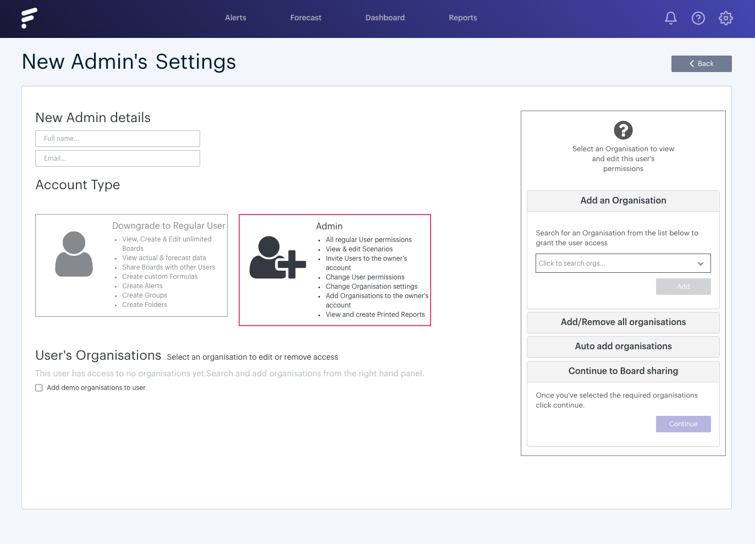755x544 pixels.
Task: Click 'Create Folders' list item
Action: pos(145,305)
